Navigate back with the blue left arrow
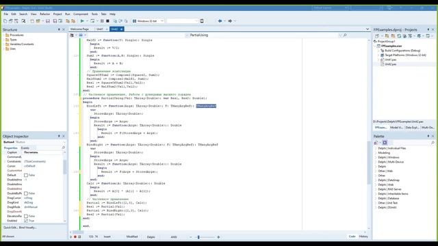438x246 pixels. coord(220,21)
